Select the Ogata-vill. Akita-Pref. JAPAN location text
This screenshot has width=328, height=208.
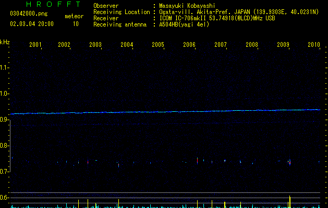click(x=239, y=12)
